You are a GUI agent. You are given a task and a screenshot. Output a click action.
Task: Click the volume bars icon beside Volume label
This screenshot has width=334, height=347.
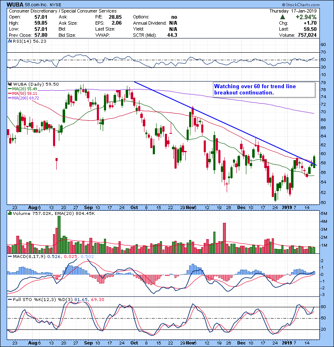[10, 213]
